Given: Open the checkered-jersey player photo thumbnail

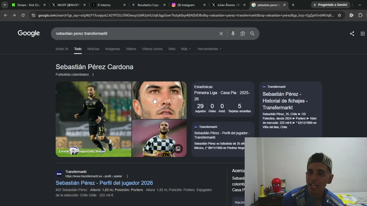Looking at the screenshot, I should (x=159, y=138).
